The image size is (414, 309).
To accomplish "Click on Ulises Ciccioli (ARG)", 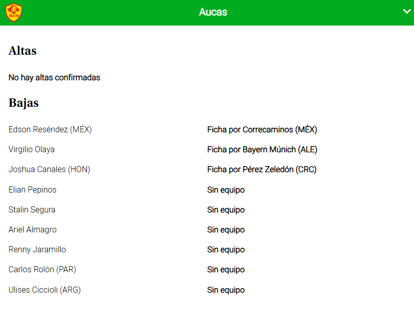I will (44, 290).
